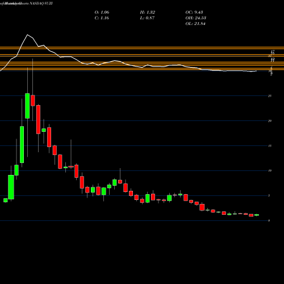Click the low value 'L: 0.87'
Screen dimensions: 284x284
pyautogui.click(x=147, y=18)
